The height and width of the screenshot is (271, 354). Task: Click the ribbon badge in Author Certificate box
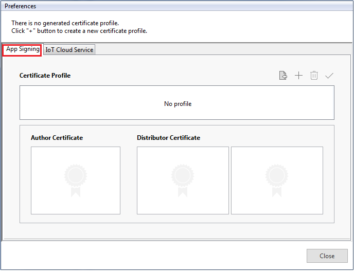coord(76,180)
